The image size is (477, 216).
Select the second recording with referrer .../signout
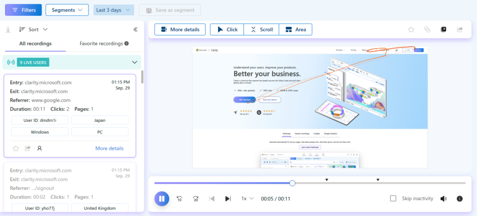click(x=70, y=187)
